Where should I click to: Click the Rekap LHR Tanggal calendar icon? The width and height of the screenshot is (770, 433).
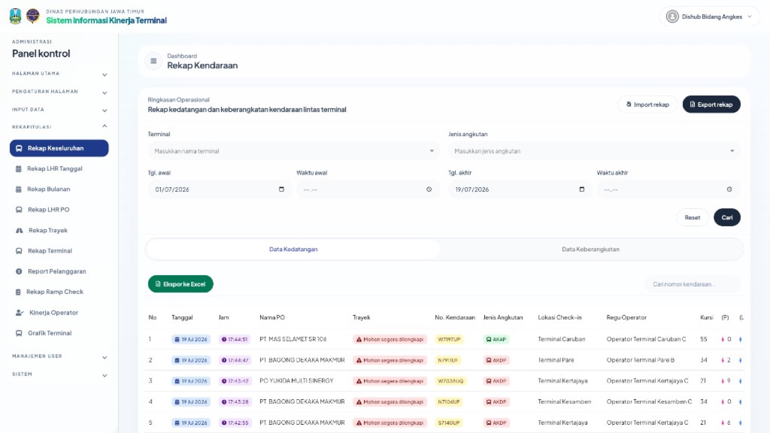click(x=19, y=169)
